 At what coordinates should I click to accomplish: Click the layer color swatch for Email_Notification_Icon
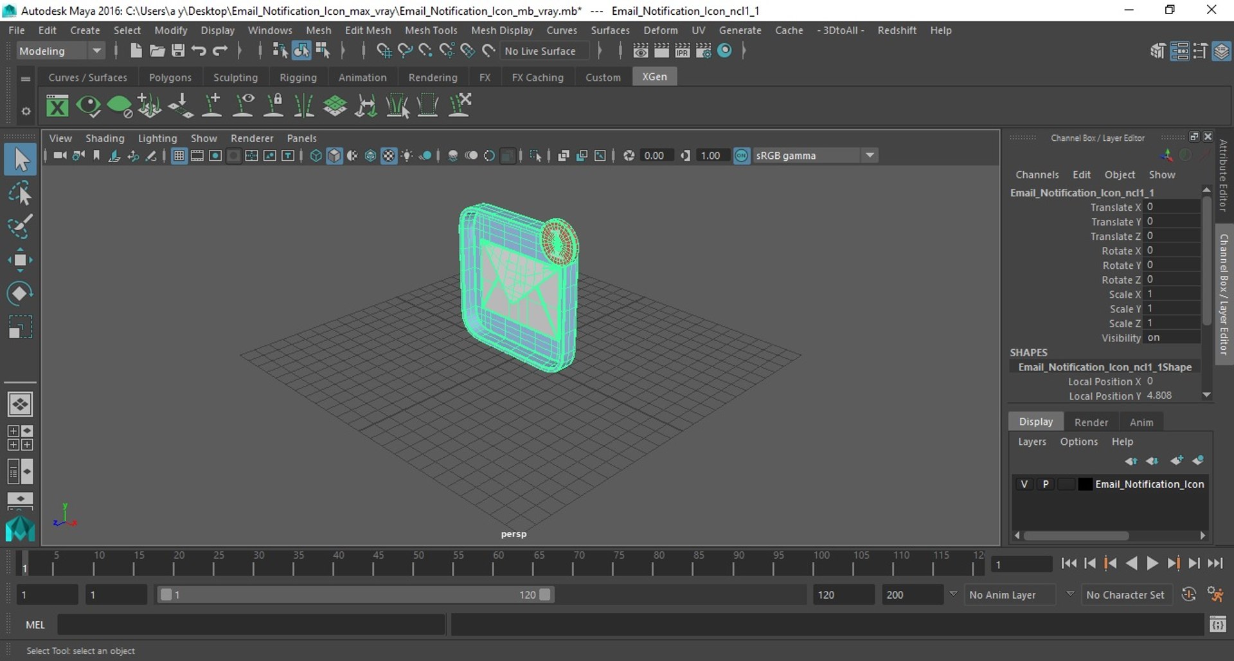[x=1085, y=484]
